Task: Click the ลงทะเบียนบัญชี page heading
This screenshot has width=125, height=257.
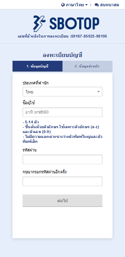Action: click(x=62, y=55)
